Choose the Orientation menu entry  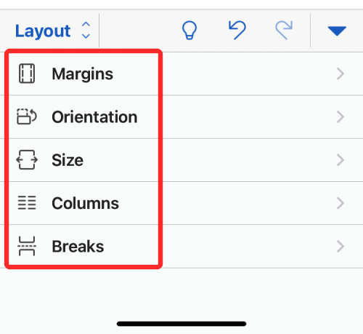coord(181,117)
